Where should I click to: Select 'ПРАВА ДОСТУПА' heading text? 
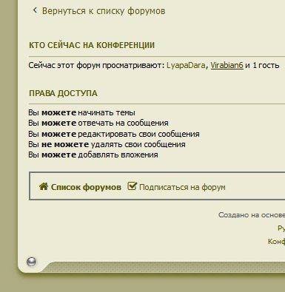[x=63, y=93]
